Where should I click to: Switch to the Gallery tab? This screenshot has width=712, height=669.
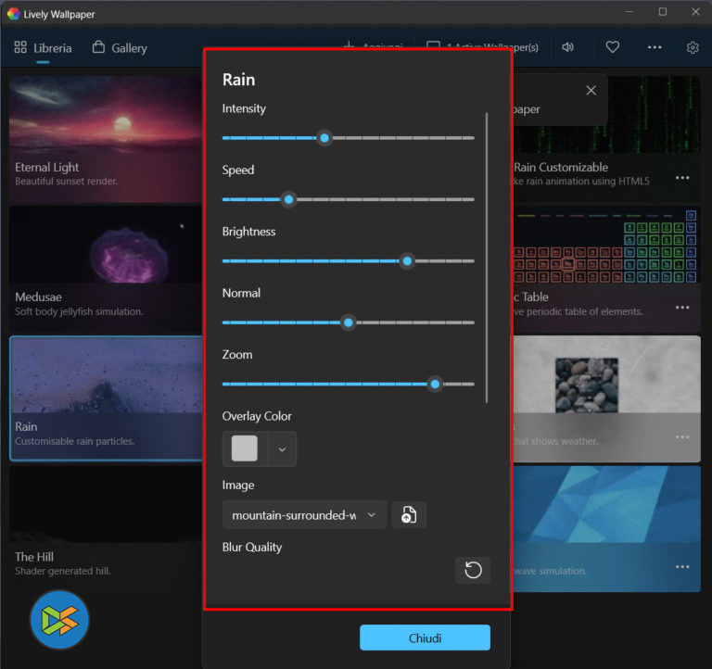(120, 48)
